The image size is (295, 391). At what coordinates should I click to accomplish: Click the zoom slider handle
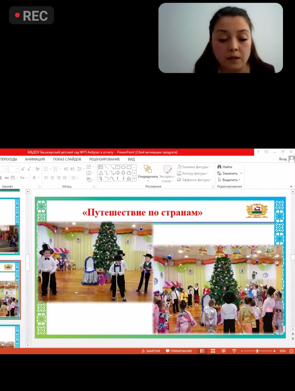click(x=257, y=351)
